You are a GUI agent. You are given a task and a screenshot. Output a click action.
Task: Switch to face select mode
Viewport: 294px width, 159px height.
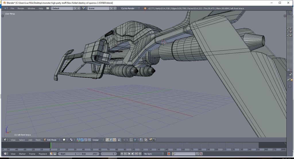click(x=115, y=140)
